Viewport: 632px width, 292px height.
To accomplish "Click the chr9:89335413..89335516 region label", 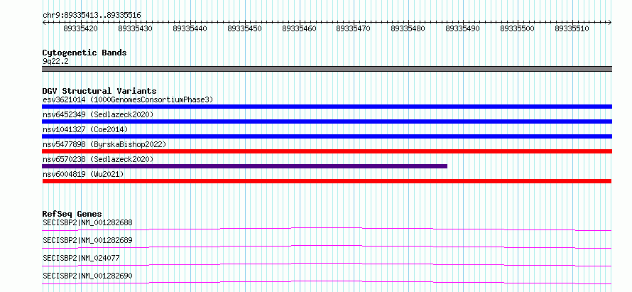I will (92, 16).
